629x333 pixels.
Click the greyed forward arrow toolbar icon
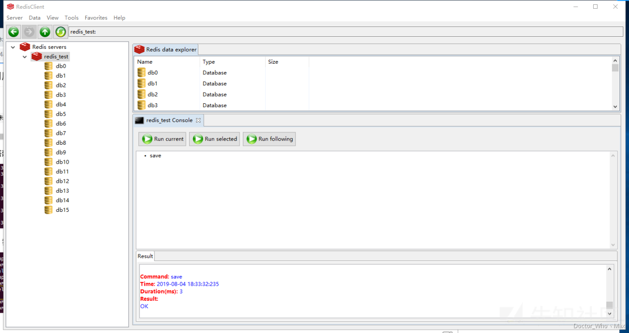pos(29,32)
